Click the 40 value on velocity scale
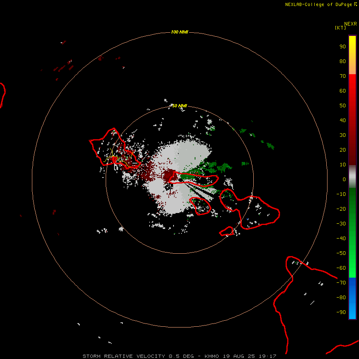Viewport: 359px width, 359px height. point(343,120)
